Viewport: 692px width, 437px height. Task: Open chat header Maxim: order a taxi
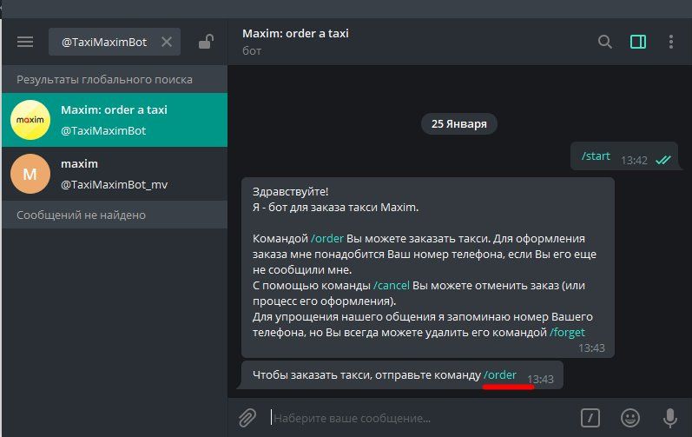pyautogui.click(x=295, y=34)
